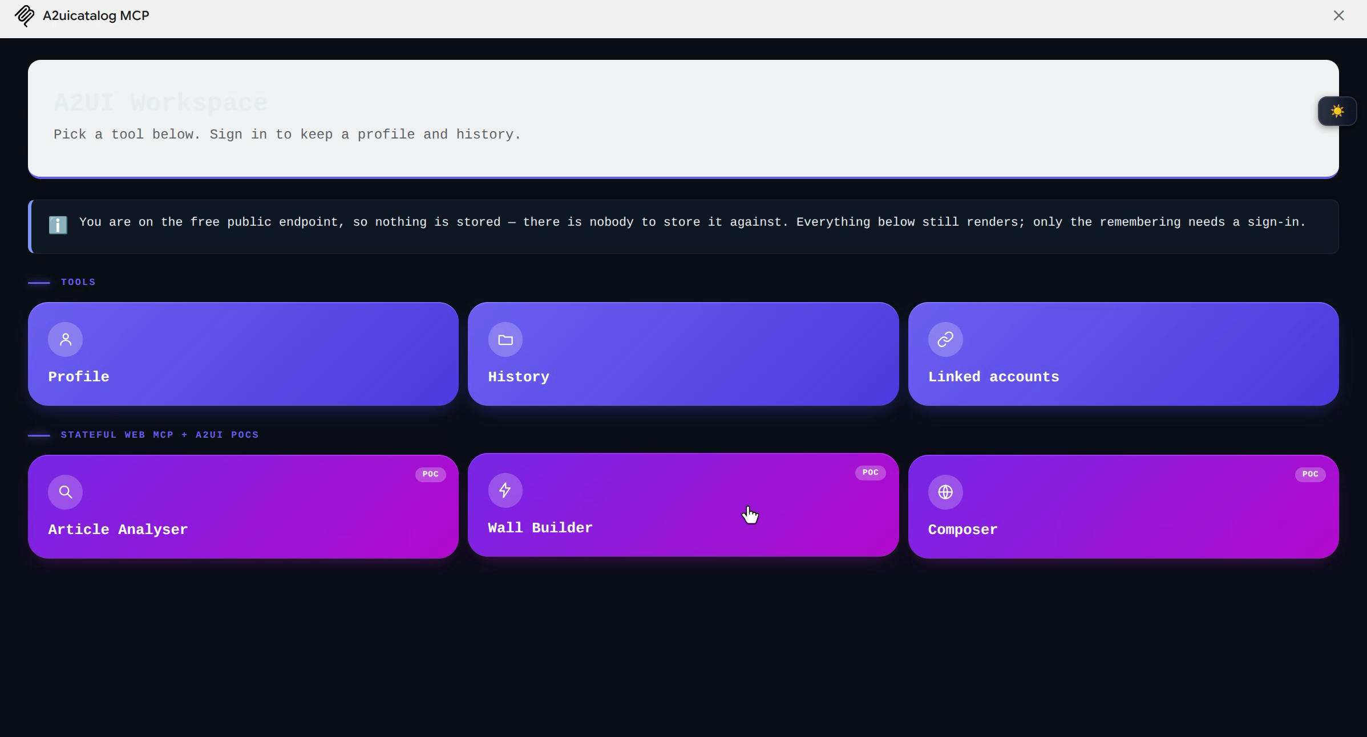
Task: Launch the Article Analyser card
Action: coord(243,507)
